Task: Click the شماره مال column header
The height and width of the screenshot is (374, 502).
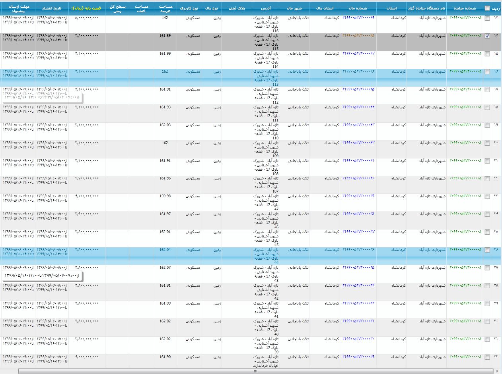Action: [x=358, y=8]
